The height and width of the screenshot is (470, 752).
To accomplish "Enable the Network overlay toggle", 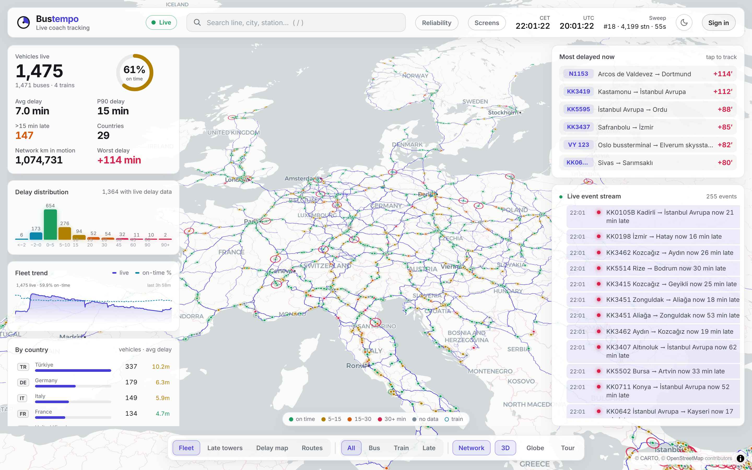I will click(x=471, y=448).
